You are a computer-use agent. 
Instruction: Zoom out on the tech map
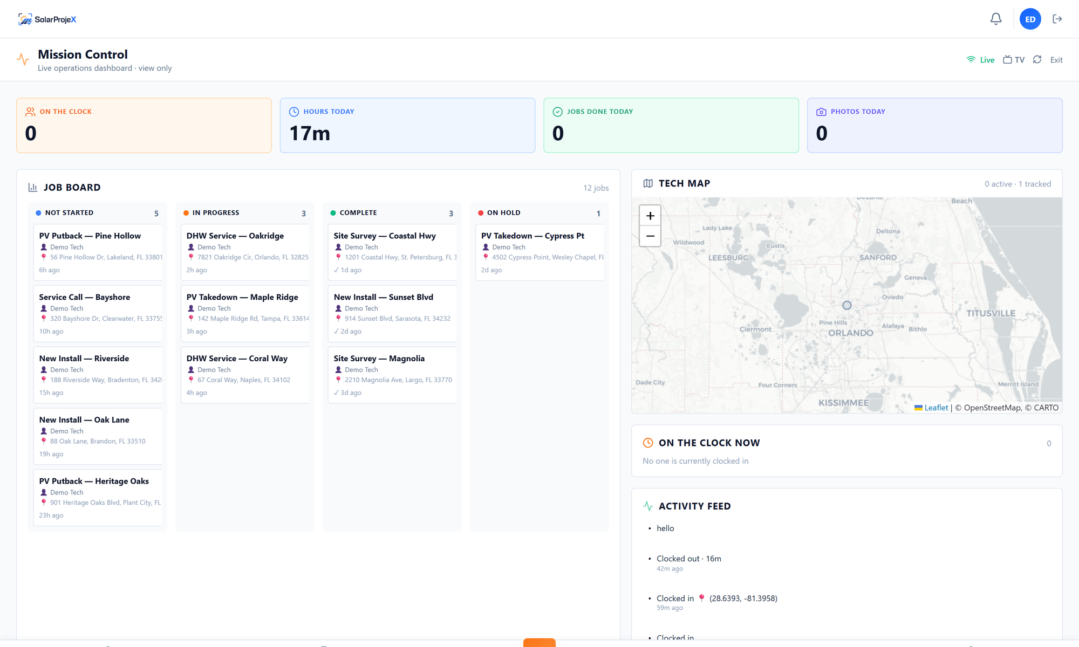point(650,236)
